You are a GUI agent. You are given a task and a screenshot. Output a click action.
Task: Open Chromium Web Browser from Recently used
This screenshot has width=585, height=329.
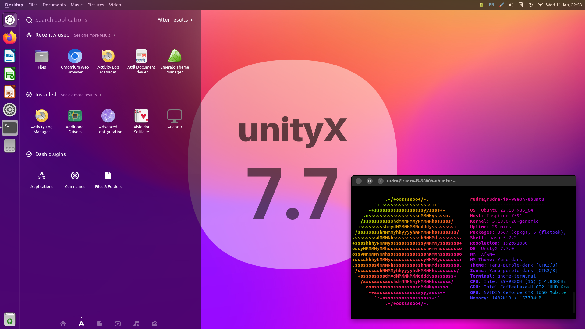coord(75,59)
